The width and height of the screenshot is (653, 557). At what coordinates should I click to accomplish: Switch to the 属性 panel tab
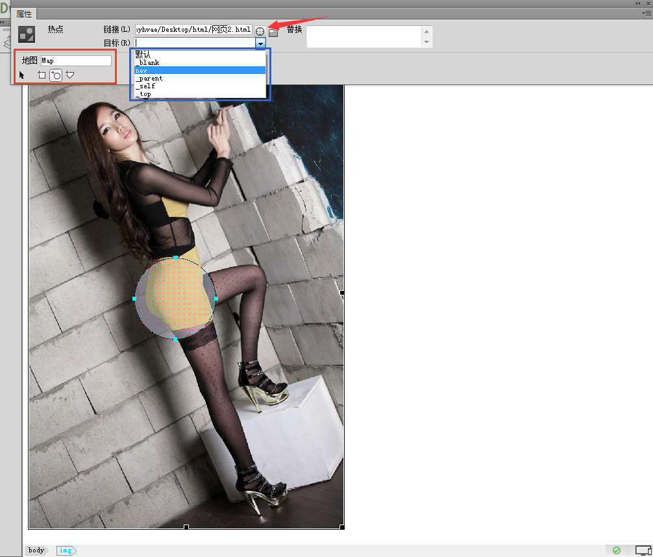25,14
